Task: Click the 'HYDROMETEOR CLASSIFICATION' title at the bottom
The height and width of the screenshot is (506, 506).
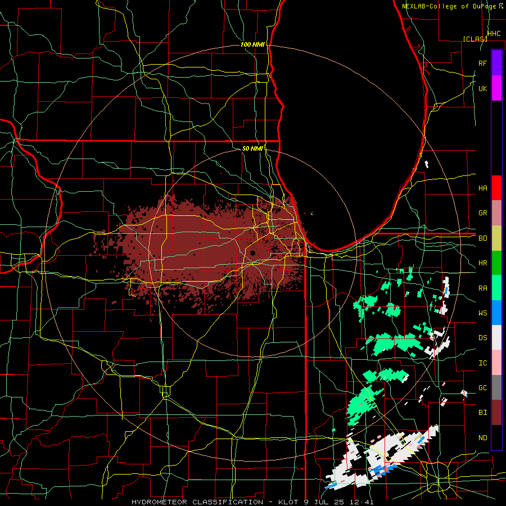Action: [x=197, y=502]
